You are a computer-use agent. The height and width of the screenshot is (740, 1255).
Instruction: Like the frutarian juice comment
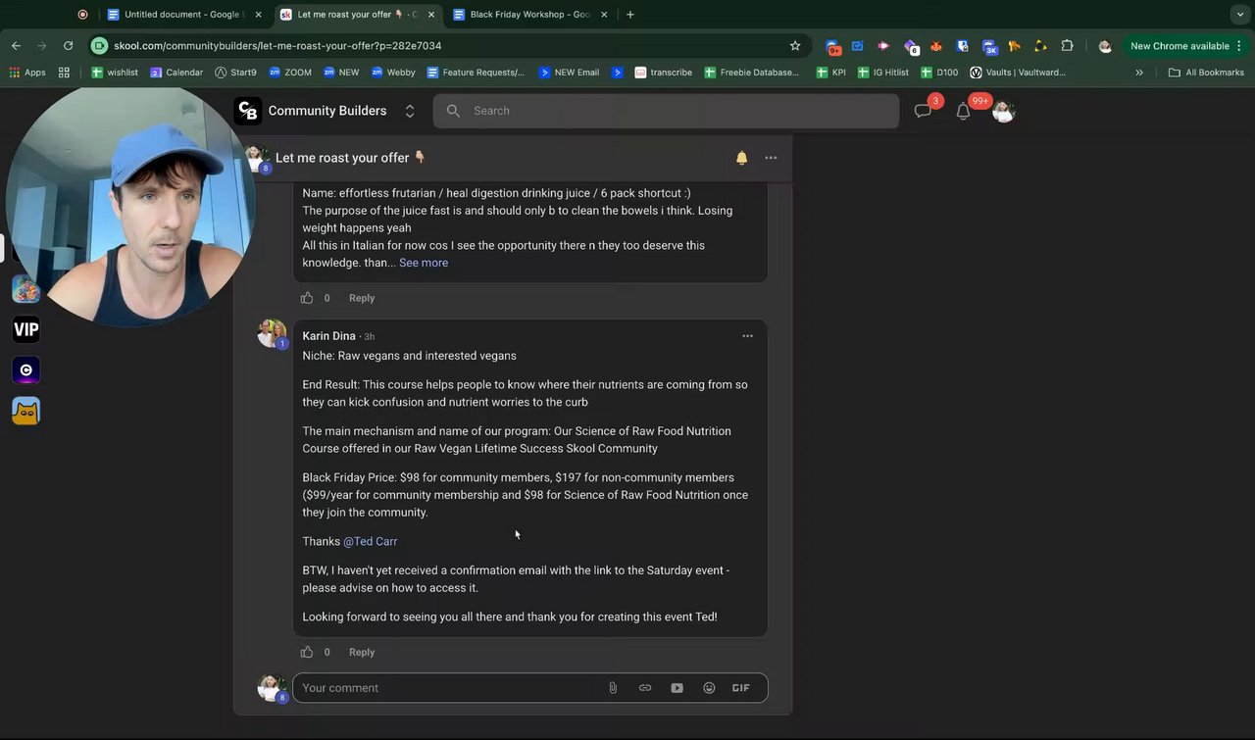click(x=307, y=298)
